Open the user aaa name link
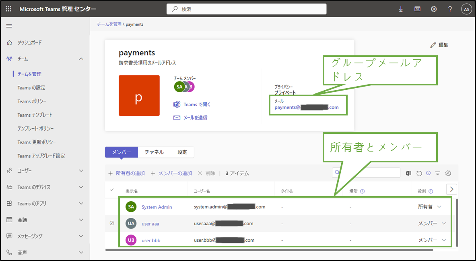 pos(150,224)
